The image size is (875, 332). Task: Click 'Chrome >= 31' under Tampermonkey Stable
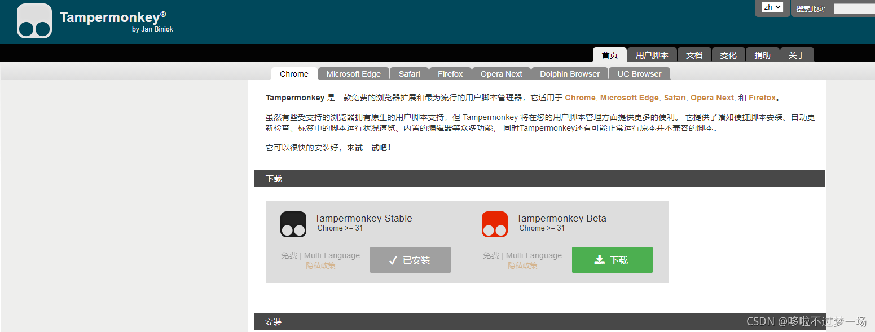(x=340, y=228)
